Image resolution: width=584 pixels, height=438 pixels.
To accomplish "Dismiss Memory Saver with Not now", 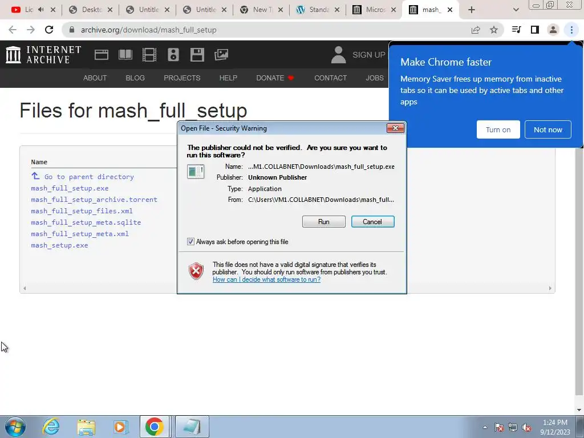I will coord(548,129).
